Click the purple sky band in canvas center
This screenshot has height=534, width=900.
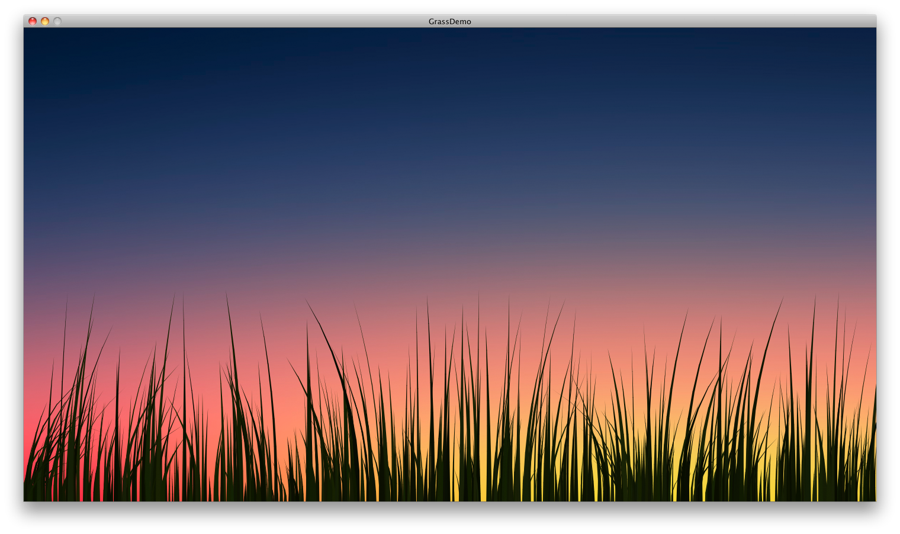coord(450,249)
